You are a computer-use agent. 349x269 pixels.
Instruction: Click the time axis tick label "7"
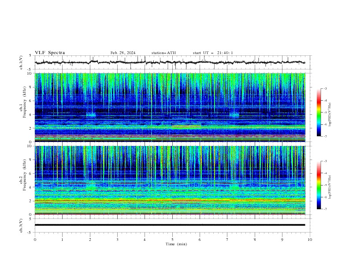click(227, 240)
